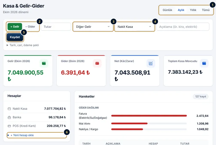216x145 pixels.
Task: Click the HESAP column header
Action: (153, 144)
